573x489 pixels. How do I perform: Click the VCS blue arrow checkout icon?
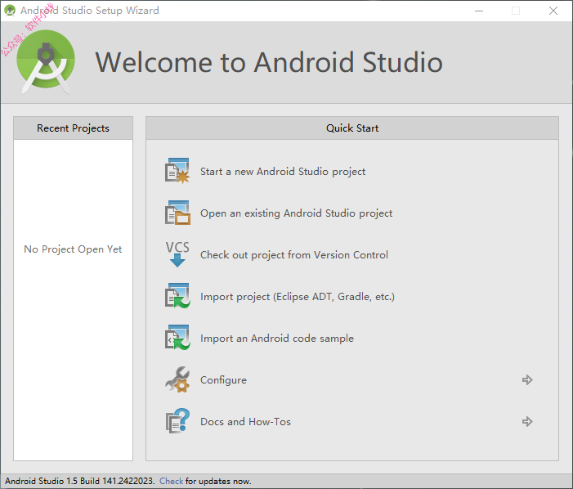pyautogui.click(x=177, y=254)
